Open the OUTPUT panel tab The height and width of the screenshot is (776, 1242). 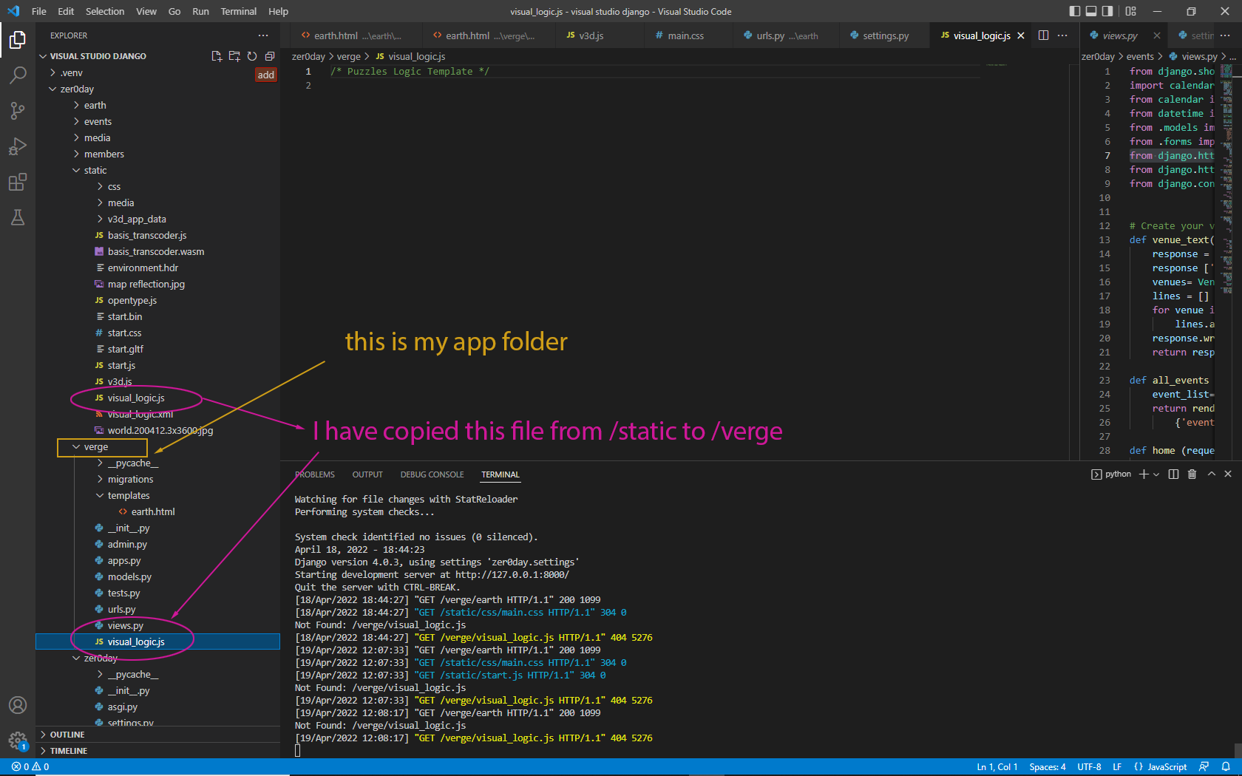pyautogui.click(x=367, y=474)
